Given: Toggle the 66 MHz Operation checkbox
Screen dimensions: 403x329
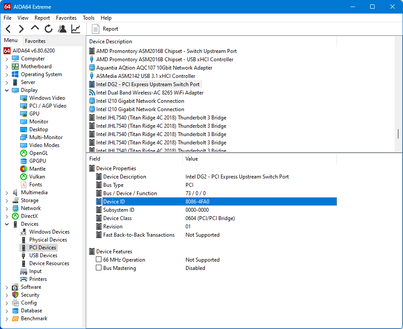Looking at the screenshot, I should click(x=99, y=260).
